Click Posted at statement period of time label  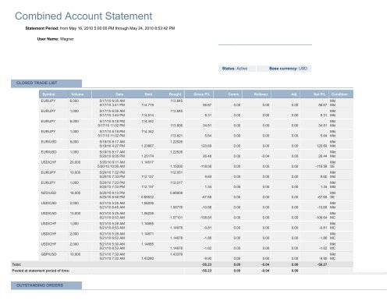click(41, 271)
